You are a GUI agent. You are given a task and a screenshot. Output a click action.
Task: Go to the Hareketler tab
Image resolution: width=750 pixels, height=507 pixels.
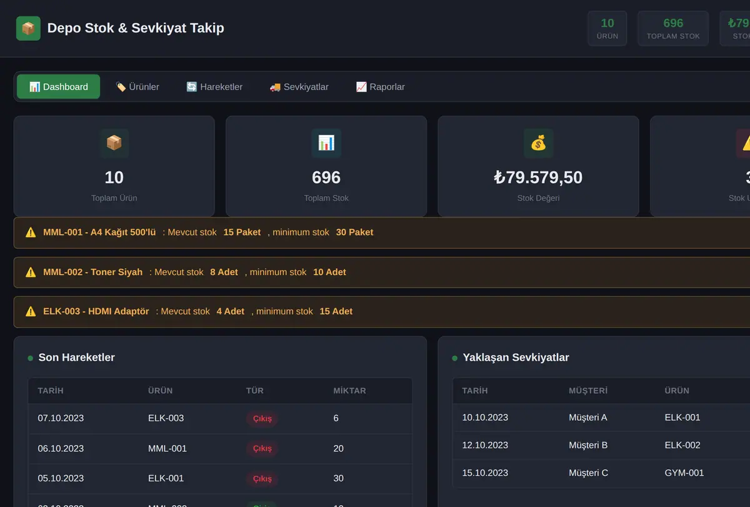pos(214,87)
